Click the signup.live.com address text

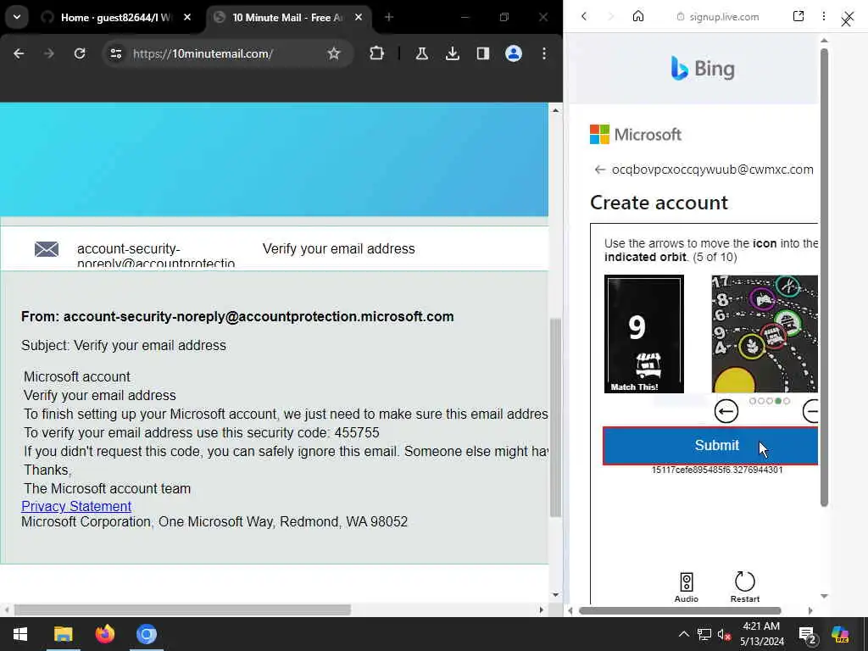click(x=724, y=17)
